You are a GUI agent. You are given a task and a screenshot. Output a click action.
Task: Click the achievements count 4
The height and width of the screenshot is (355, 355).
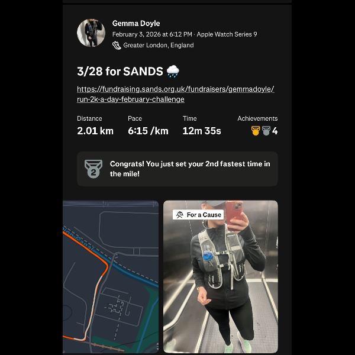275,131
